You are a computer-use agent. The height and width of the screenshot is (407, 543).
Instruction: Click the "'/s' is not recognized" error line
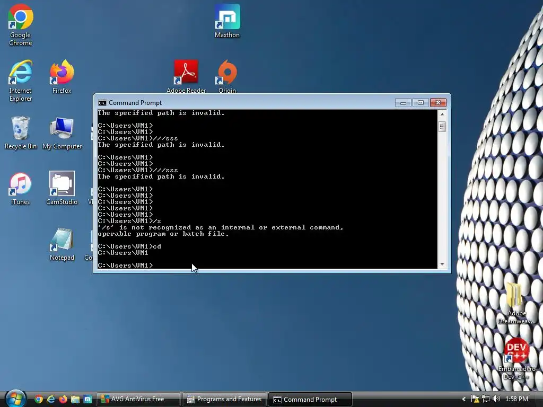pos(220,227)
